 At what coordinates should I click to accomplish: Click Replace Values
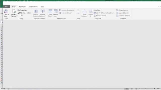(100, 16)
